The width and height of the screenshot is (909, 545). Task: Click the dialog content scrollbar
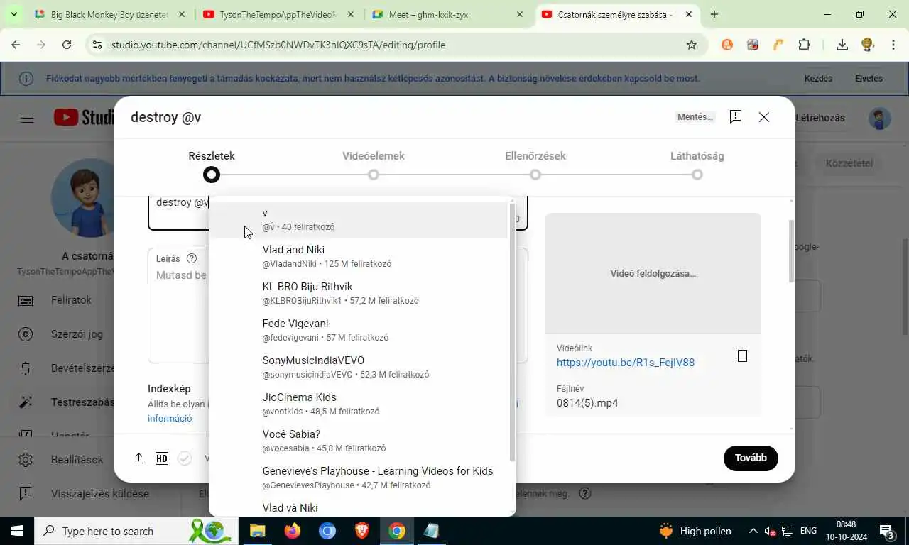click(x=792, y=252)
